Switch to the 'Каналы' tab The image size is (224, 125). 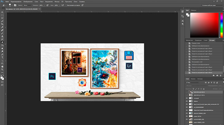tap(193, 79)
